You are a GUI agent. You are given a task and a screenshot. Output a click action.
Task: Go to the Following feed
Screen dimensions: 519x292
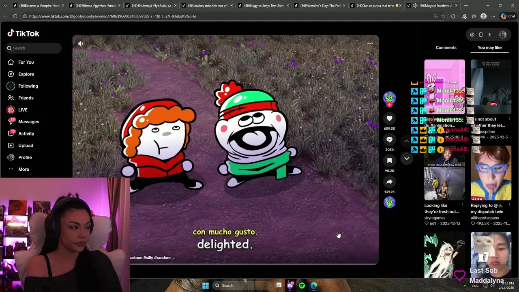point(22,86)
